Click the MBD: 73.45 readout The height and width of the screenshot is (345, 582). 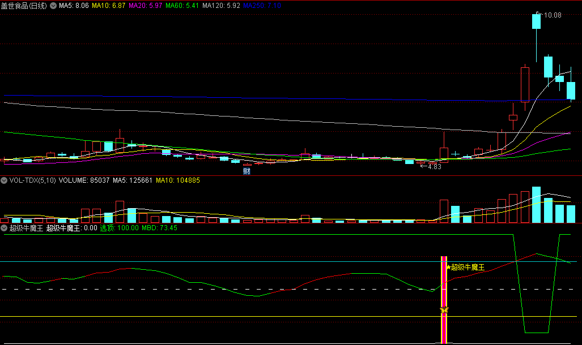coord(160,228)
